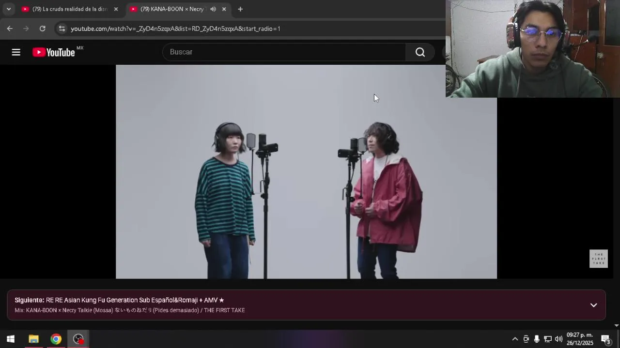The height and width of the screenshot is (348, 620).
Task: Open a new browser tab
Action: pos(240,9)
